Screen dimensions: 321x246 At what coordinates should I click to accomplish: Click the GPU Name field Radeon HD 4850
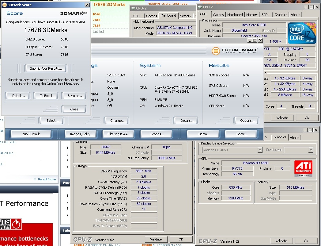click(x=256, y=163)
